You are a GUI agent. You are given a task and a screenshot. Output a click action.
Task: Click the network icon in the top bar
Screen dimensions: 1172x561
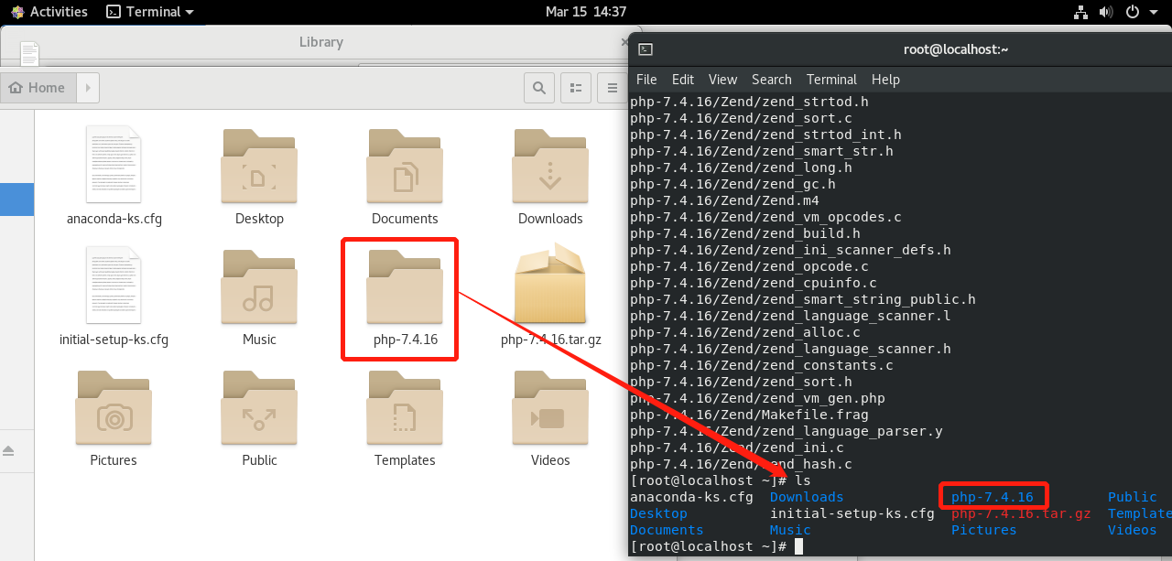coord(1080,12)
